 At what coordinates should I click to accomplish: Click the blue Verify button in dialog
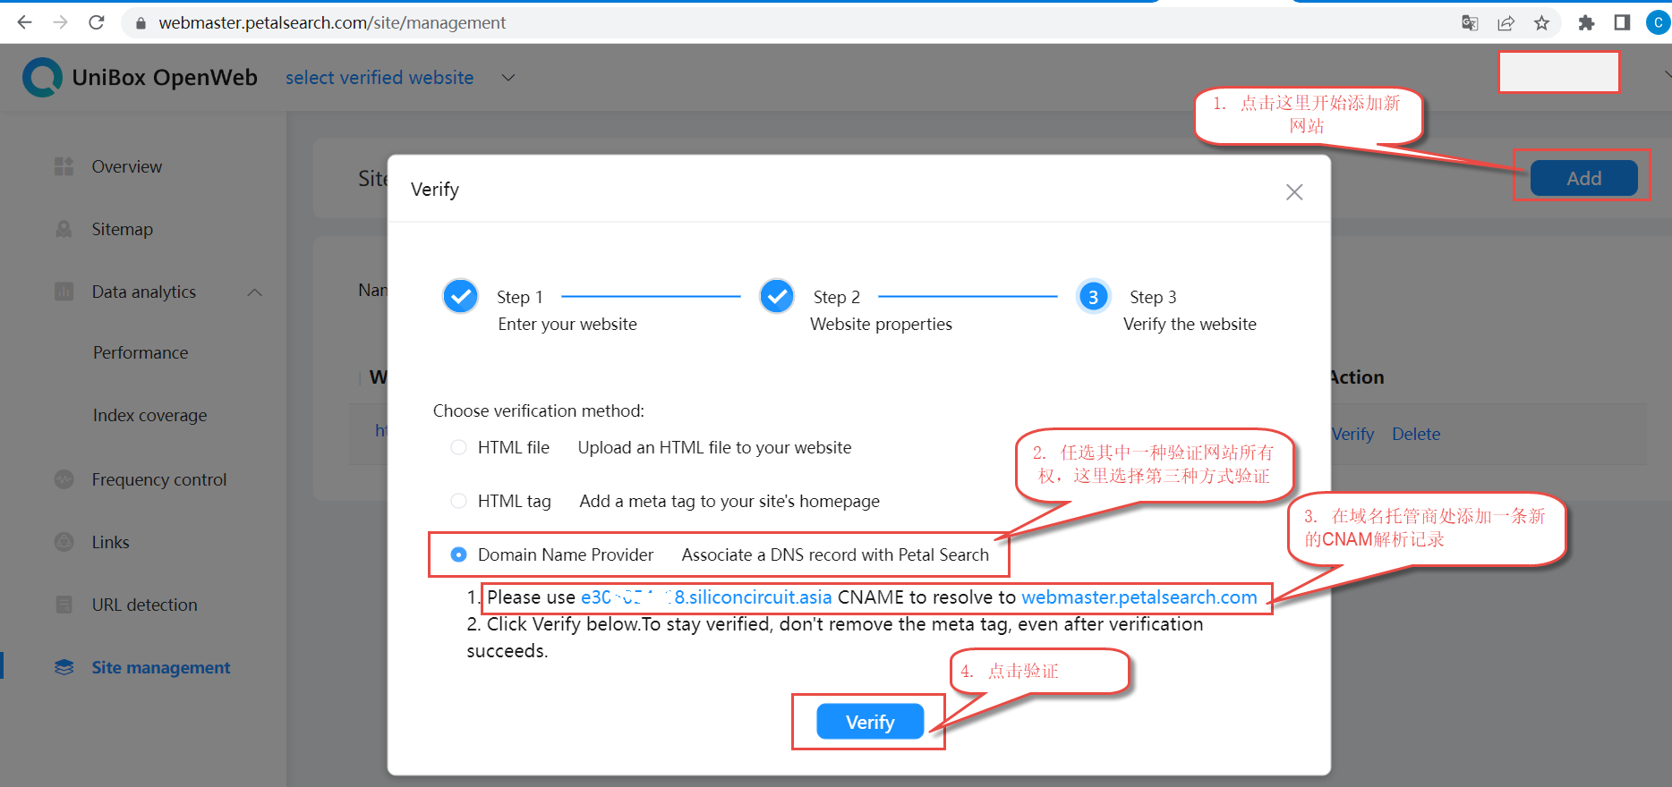pyautogui.click(x=870, y=722)
